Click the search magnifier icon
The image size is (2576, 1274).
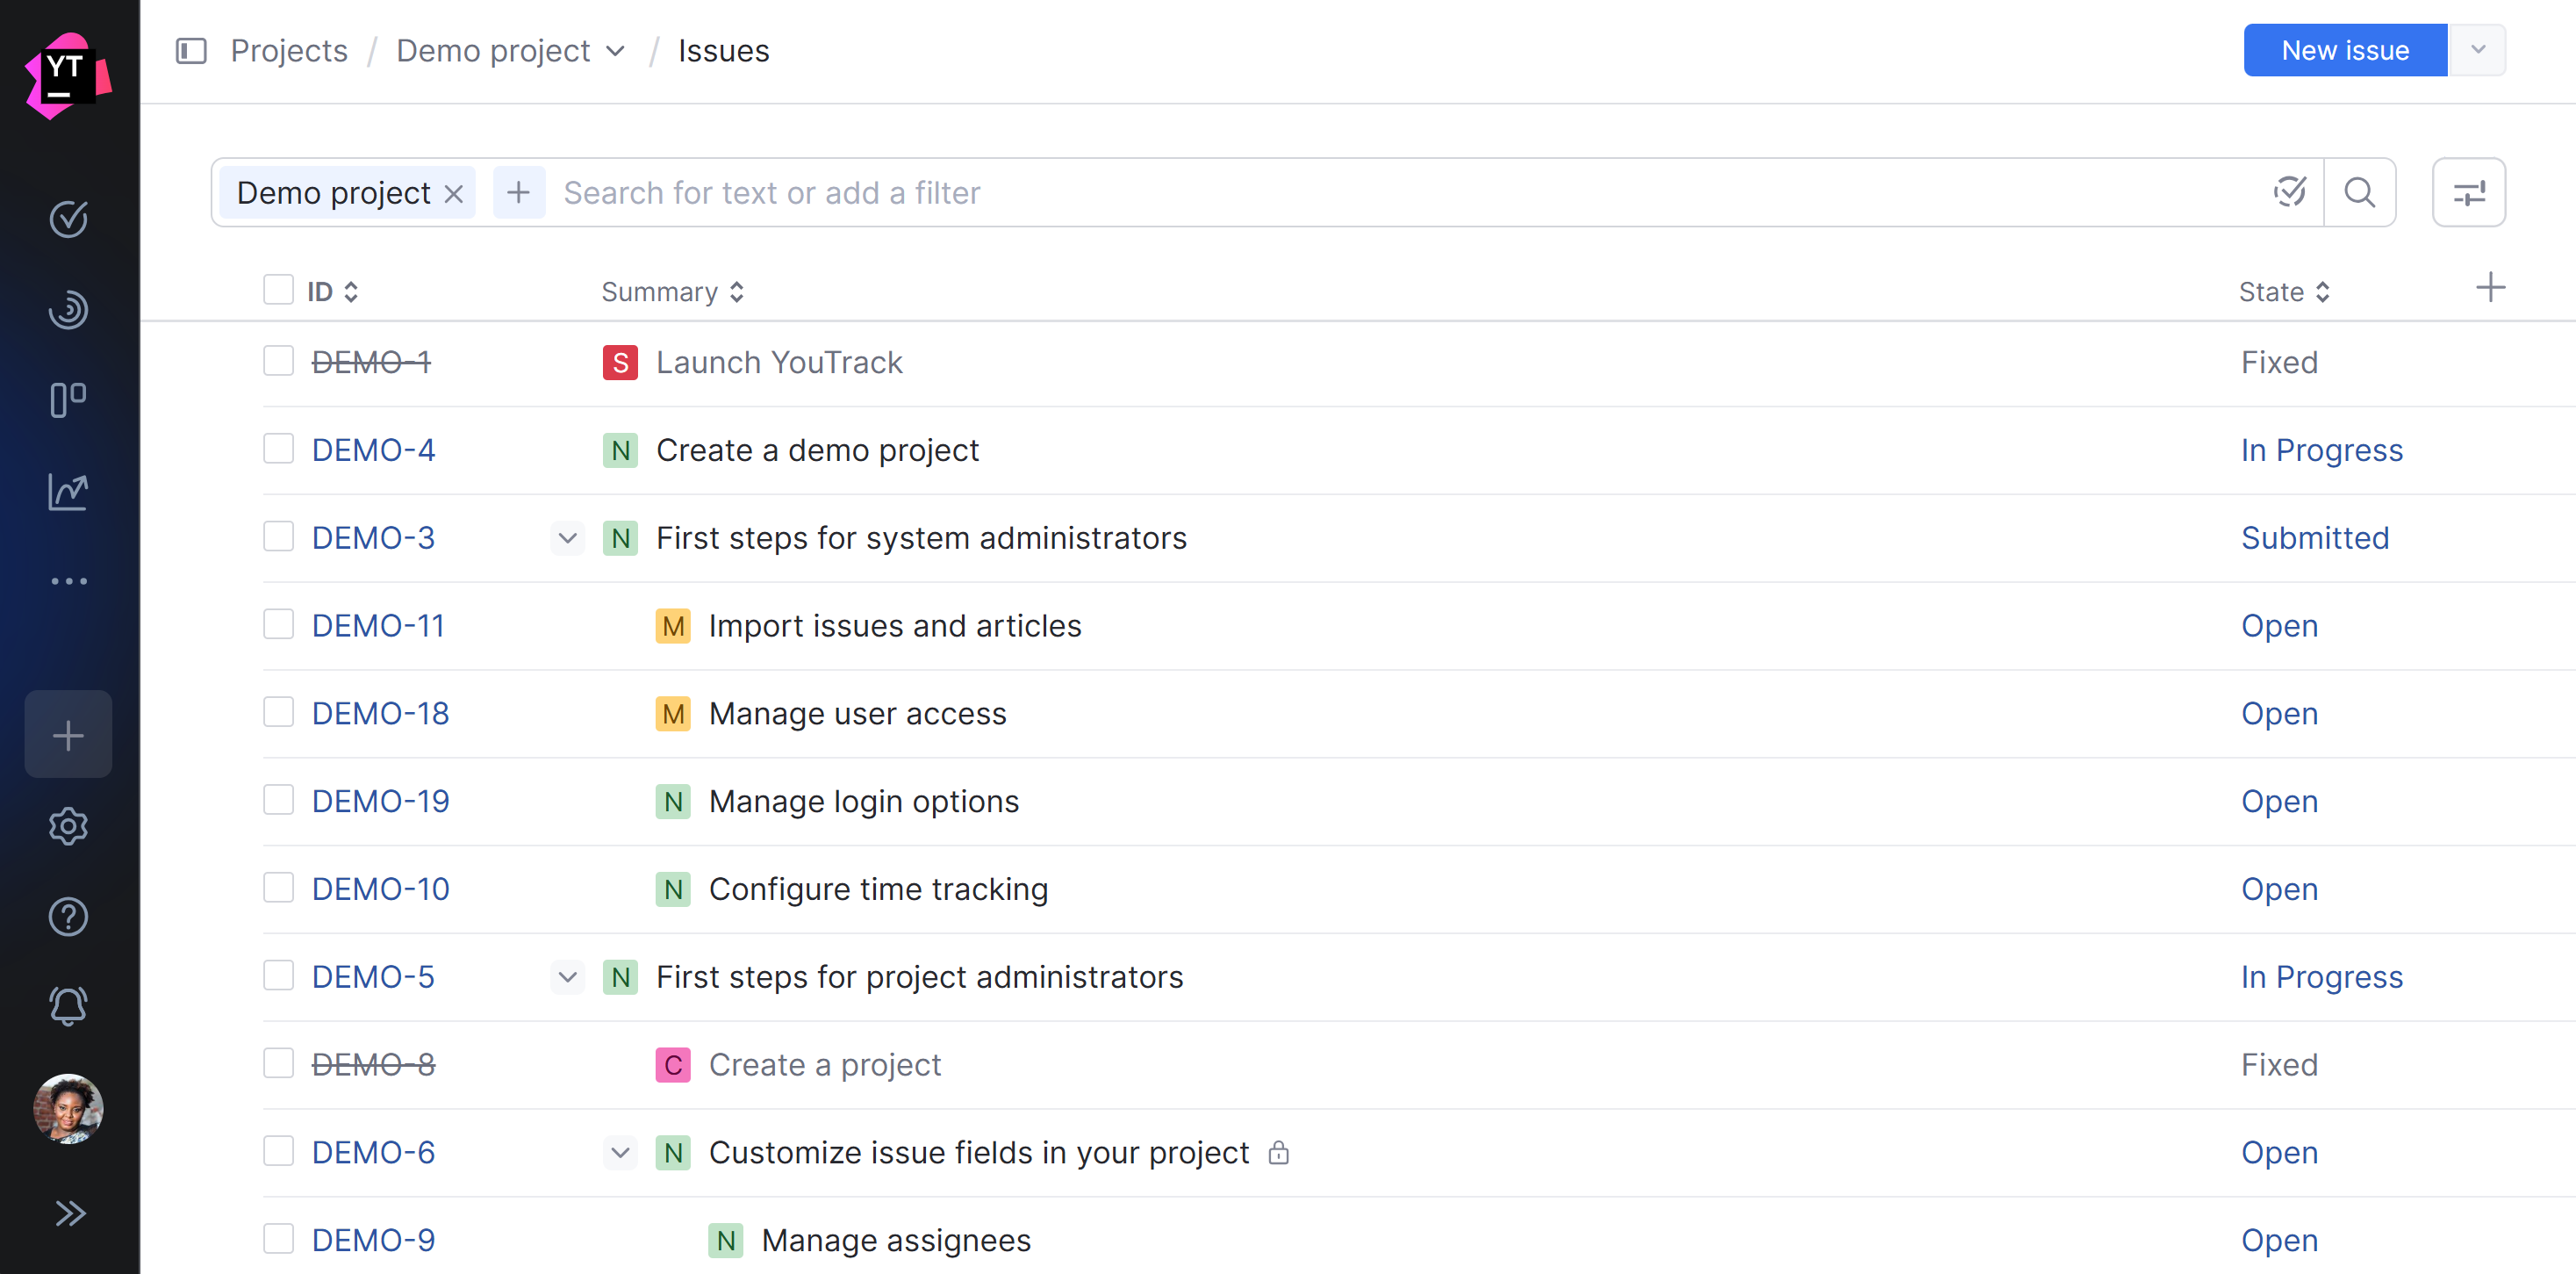click(x=2360, y=192)
